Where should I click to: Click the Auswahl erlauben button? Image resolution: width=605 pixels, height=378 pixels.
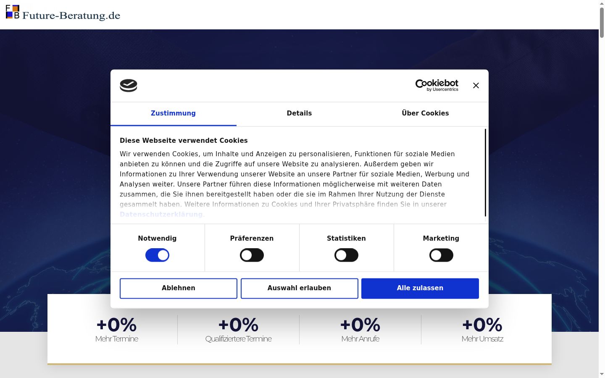pos(299,288)
